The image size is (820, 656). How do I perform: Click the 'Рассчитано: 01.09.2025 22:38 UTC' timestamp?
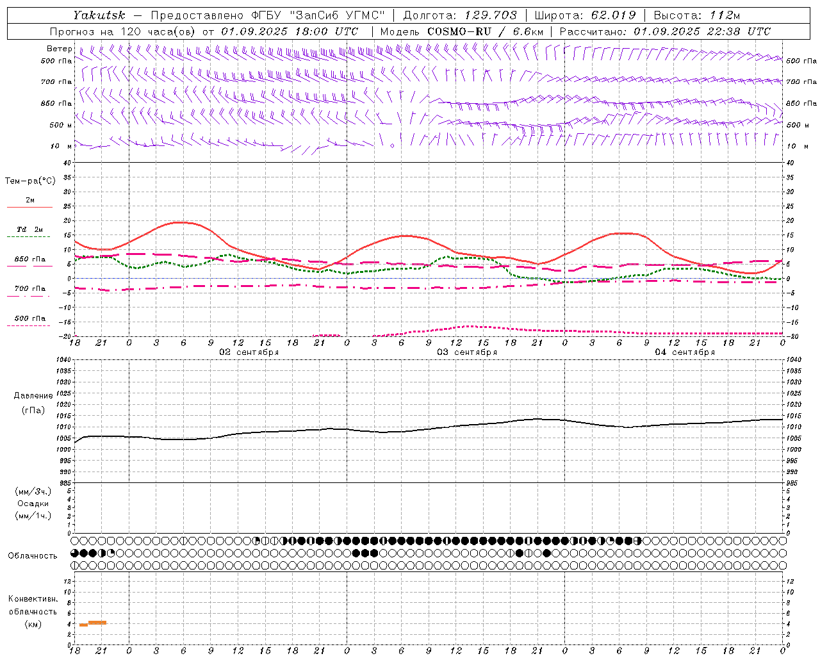click(x=665, y=31)
